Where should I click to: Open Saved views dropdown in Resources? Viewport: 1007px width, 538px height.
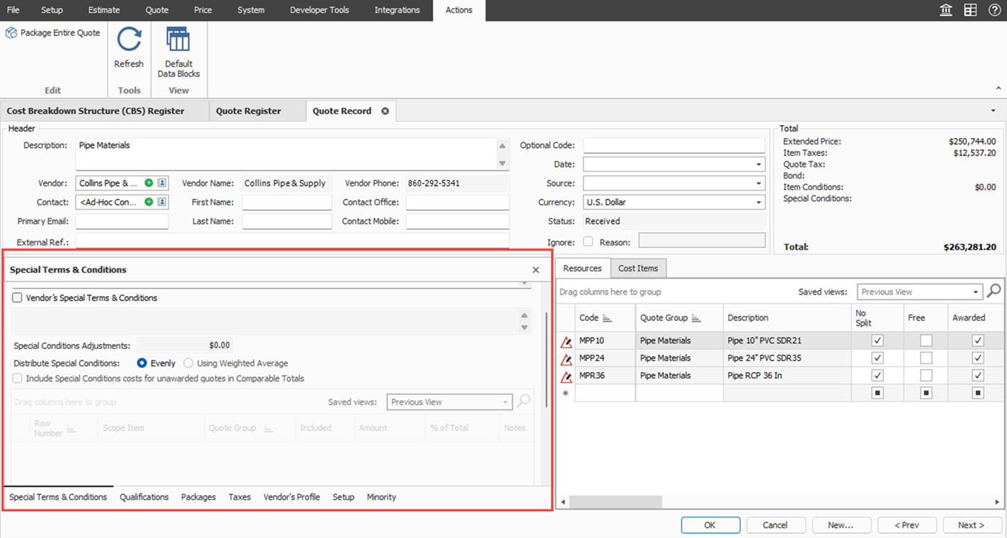975,292
